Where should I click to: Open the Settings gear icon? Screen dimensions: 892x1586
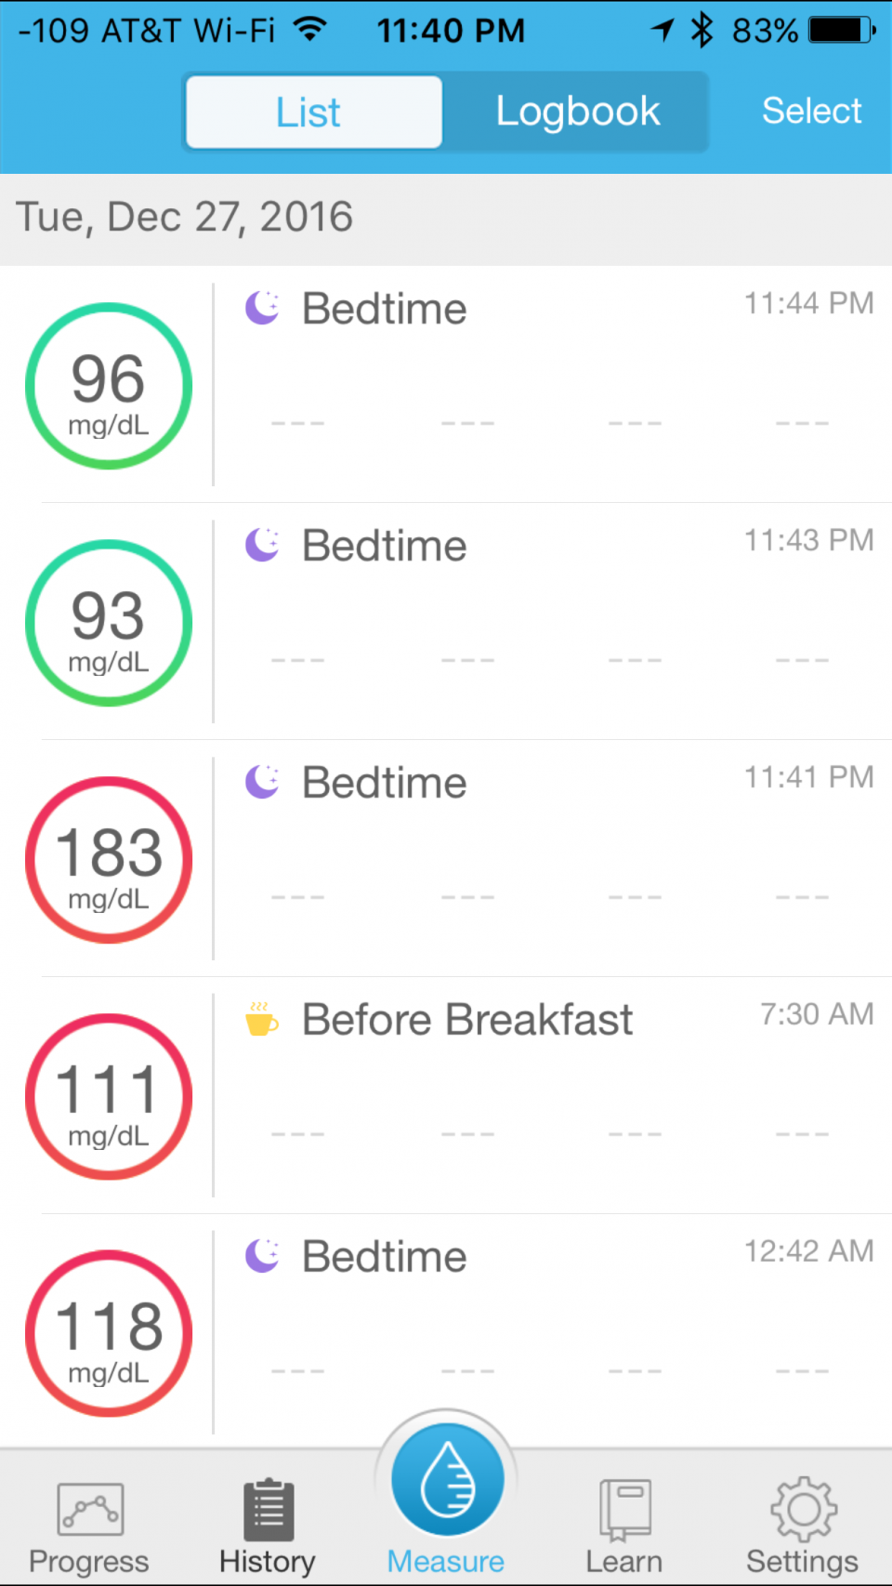pos(803,1509)
